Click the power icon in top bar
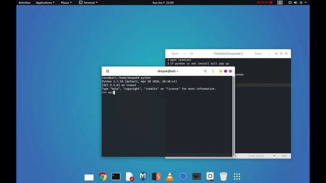 301,3
